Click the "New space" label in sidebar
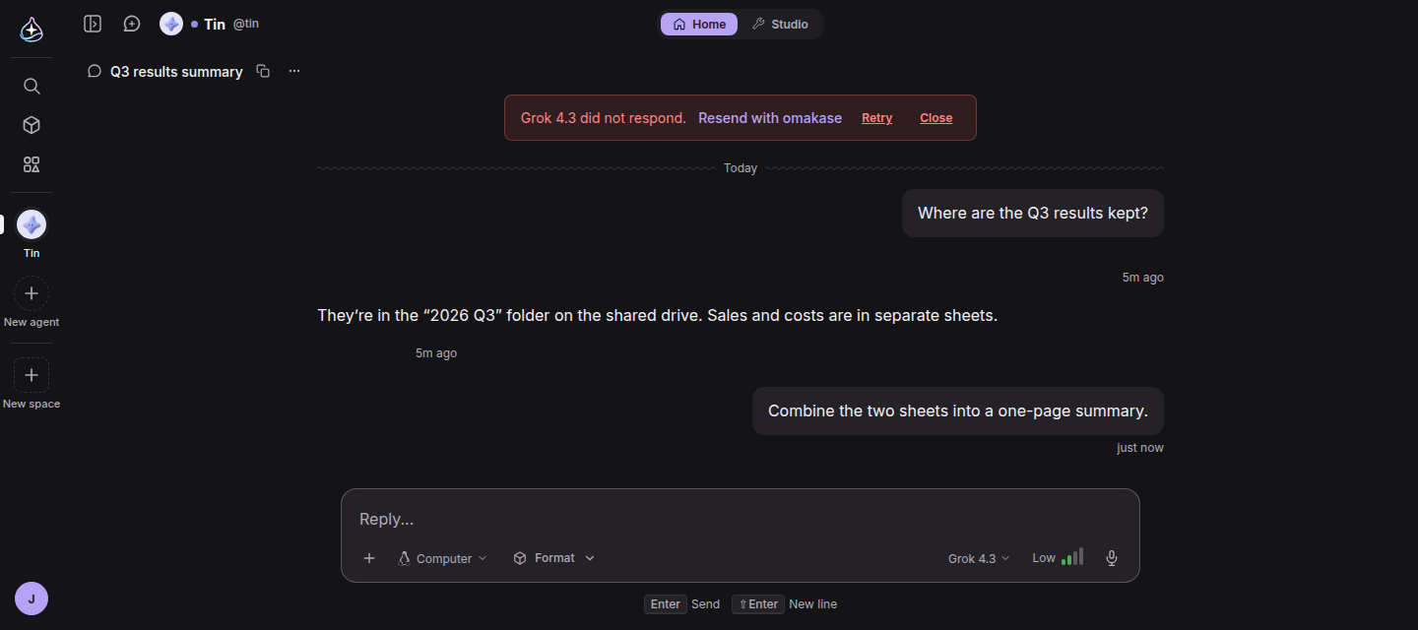This screenshot has height=630, width=1418. 32,404
